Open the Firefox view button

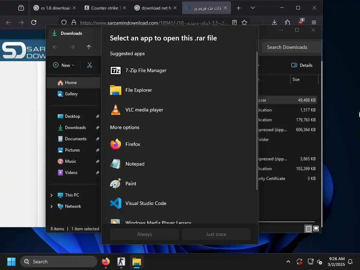point(21,8)
